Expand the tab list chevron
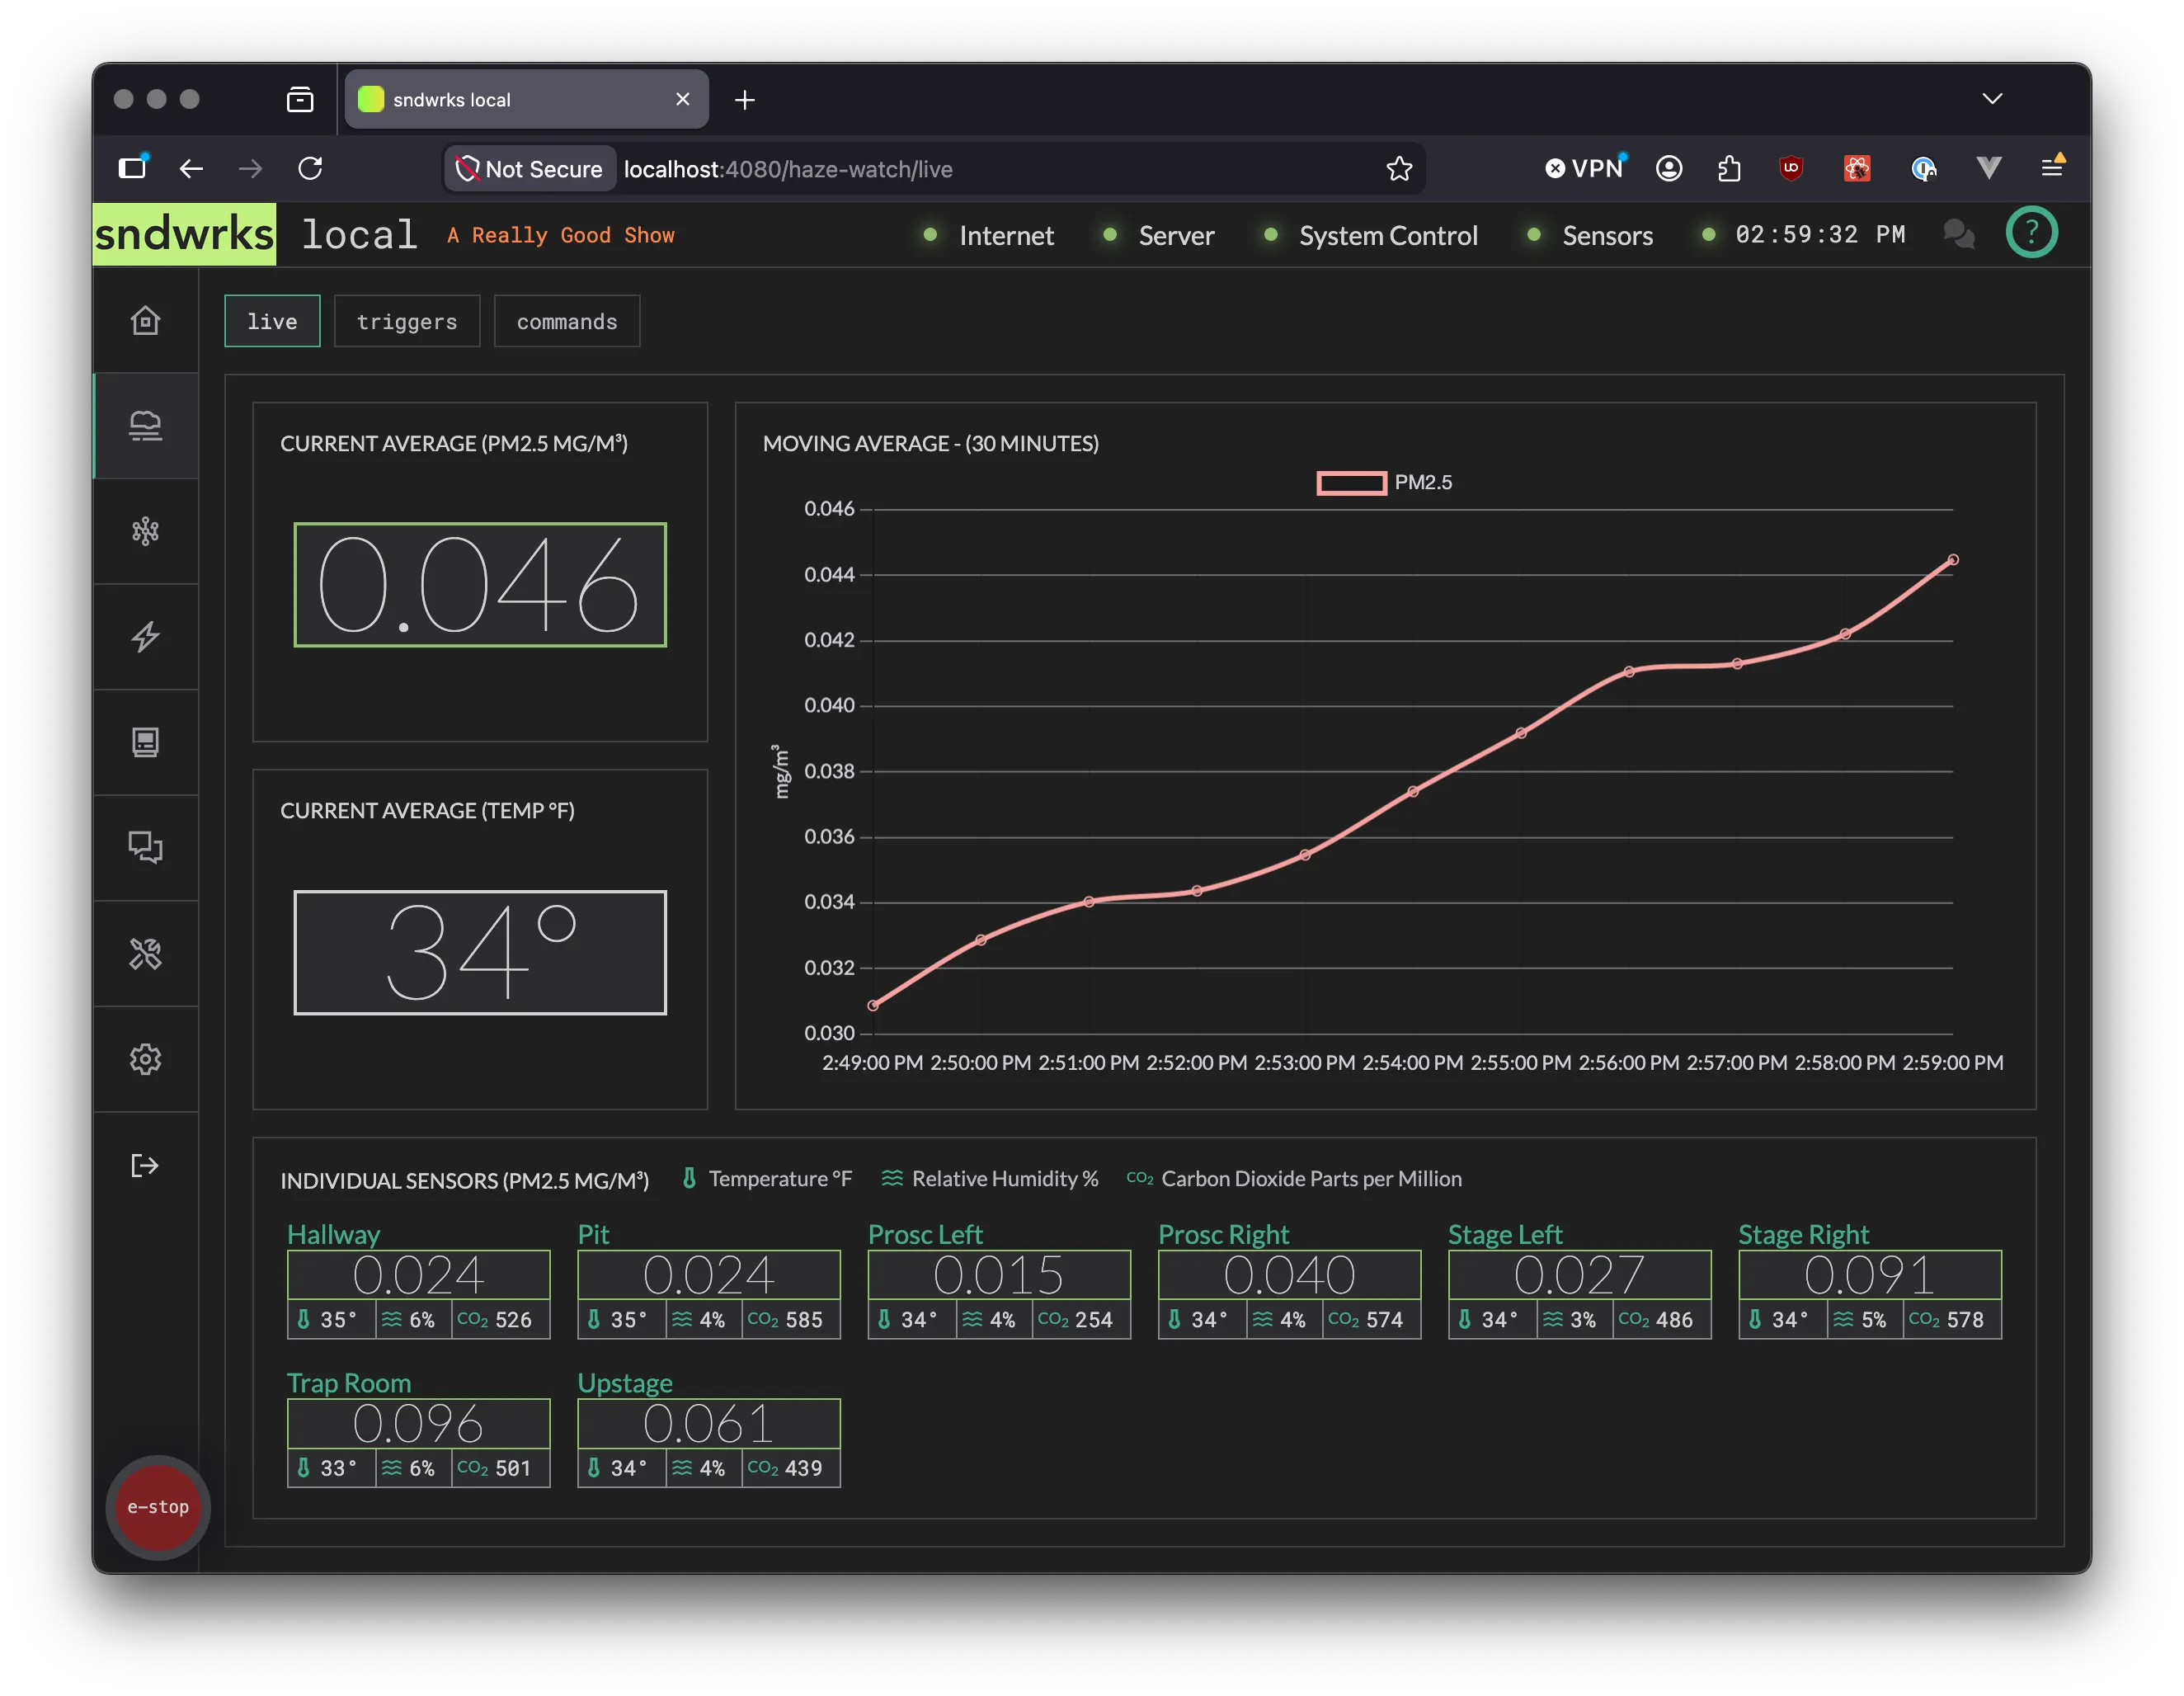Screen dimensions: 2184x1696 pos(1992,99)
